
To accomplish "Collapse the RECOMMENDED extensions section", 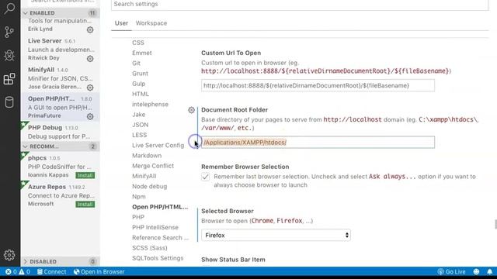I will tap(61, 146).
